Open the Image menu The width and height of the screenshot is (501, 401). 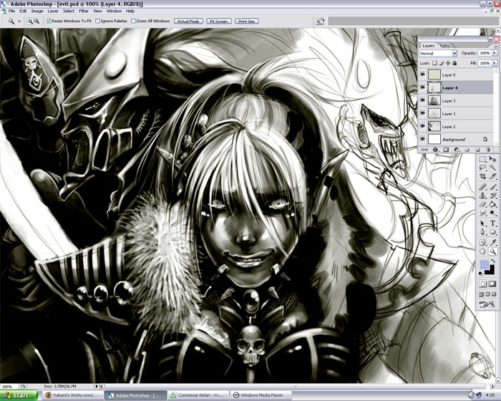coord(37,11)
